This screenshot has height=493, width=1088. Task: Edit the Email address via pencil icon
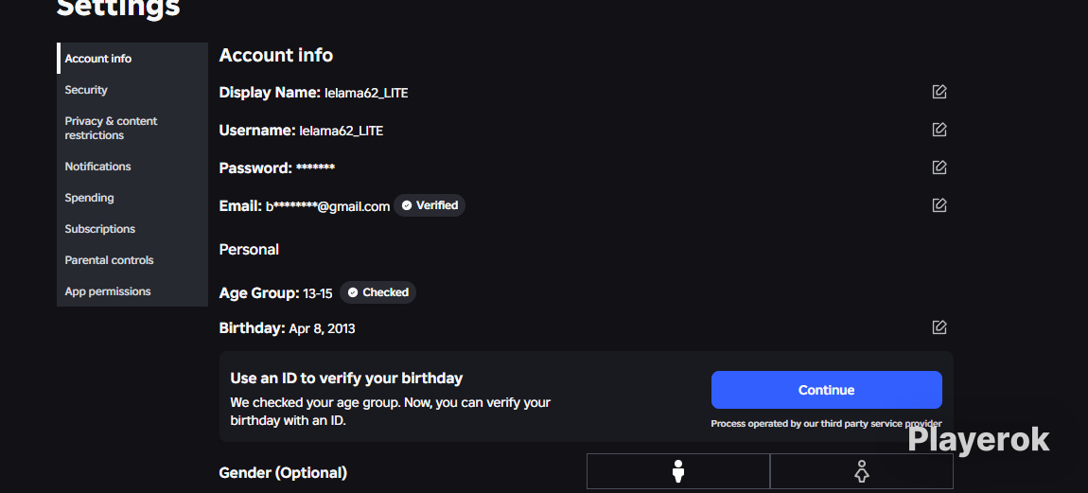(x=939, y=205)
